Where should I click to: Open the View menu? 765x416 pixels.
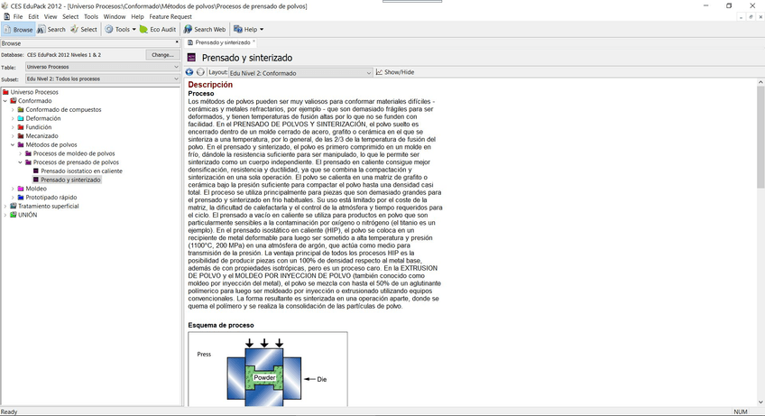pyautogui.click(x=51, y=16)
